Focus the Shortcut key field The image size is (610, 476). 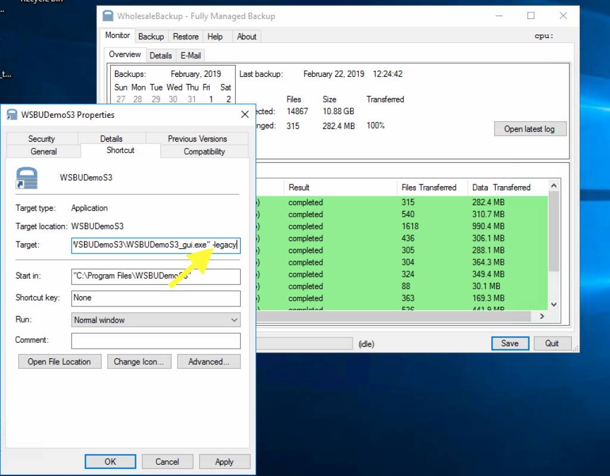pyautogui.click(x=155, y=298)
